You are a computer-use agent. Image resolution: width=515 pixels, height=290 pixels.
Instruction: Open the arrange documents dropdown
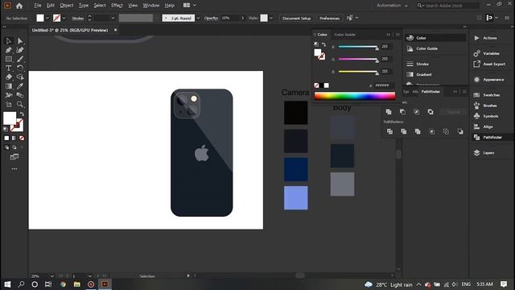pyautogui.click(x=190, y=6)
